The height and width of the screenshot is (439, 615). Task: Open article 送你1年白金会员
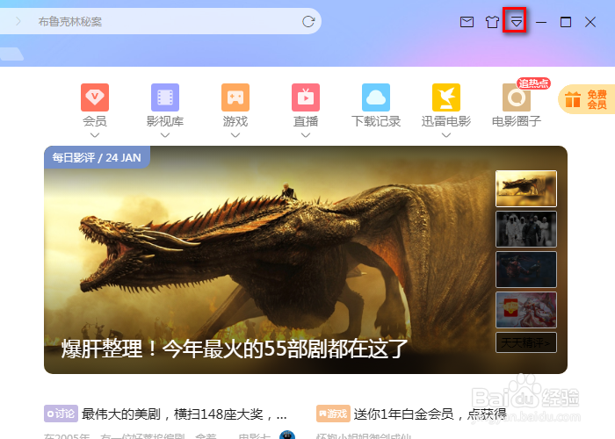430,414
